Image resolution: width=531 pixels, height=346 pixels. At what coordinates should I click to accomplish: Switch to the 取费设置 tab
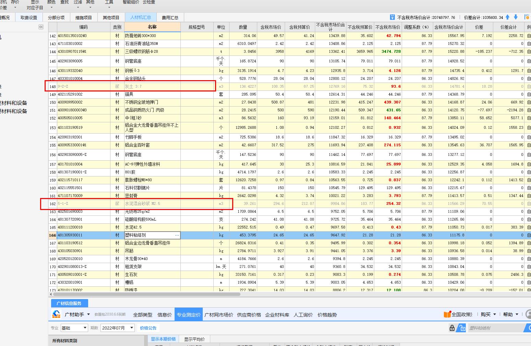coord(29,17)
